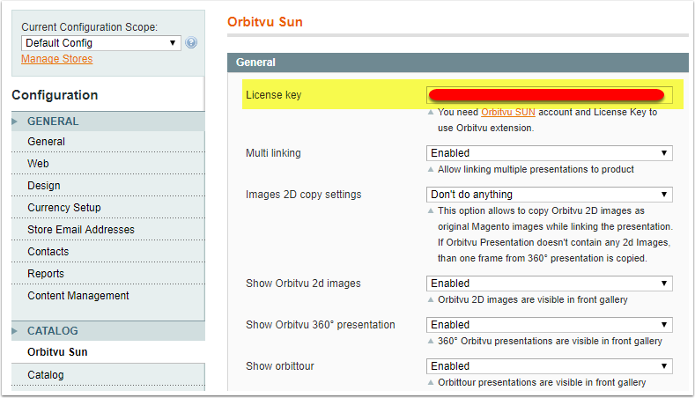Open the General configuration tab
Viewport: 695px width, 398px height.
click(x=108, y=142)
